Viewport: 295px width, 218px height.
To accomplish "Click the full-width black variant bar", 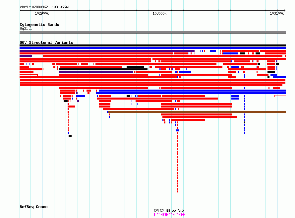I will point(152,45).
